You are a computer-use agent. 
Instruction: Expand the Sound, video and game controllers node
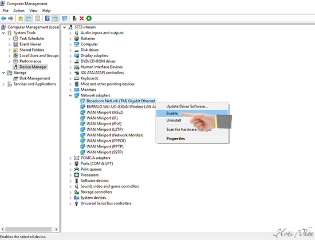(70, 186)
